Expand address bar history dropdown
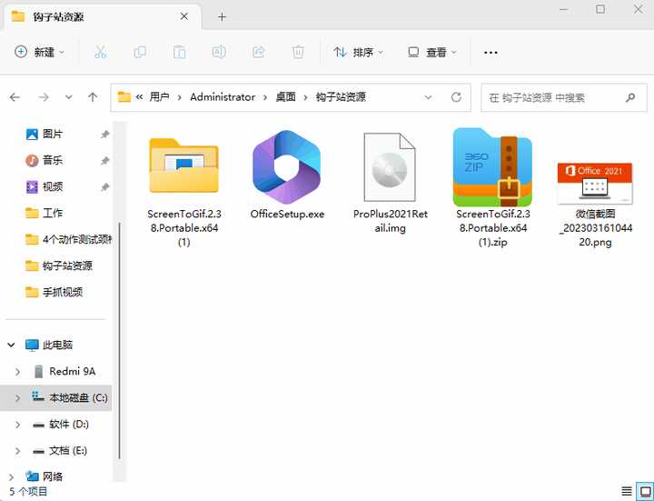The width and height of the screenshot is (654, 501). point(428,97)
